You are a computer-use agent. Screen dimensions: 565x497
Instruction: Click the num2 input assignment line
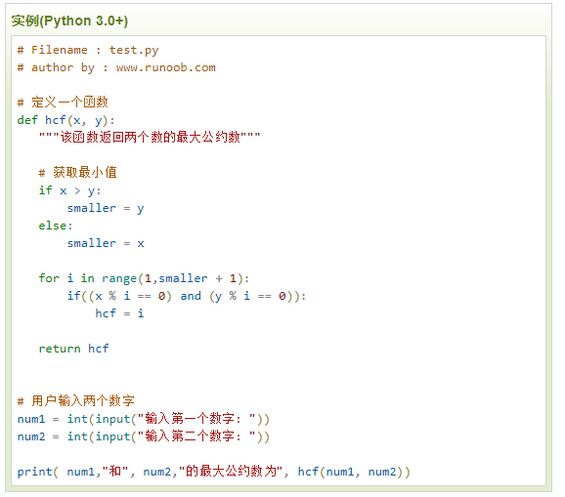point(144,436)
